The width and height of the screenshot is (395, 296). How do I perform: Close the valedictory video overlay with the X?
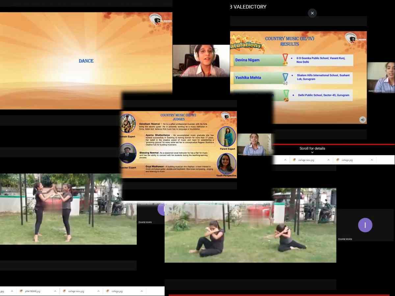312,13
